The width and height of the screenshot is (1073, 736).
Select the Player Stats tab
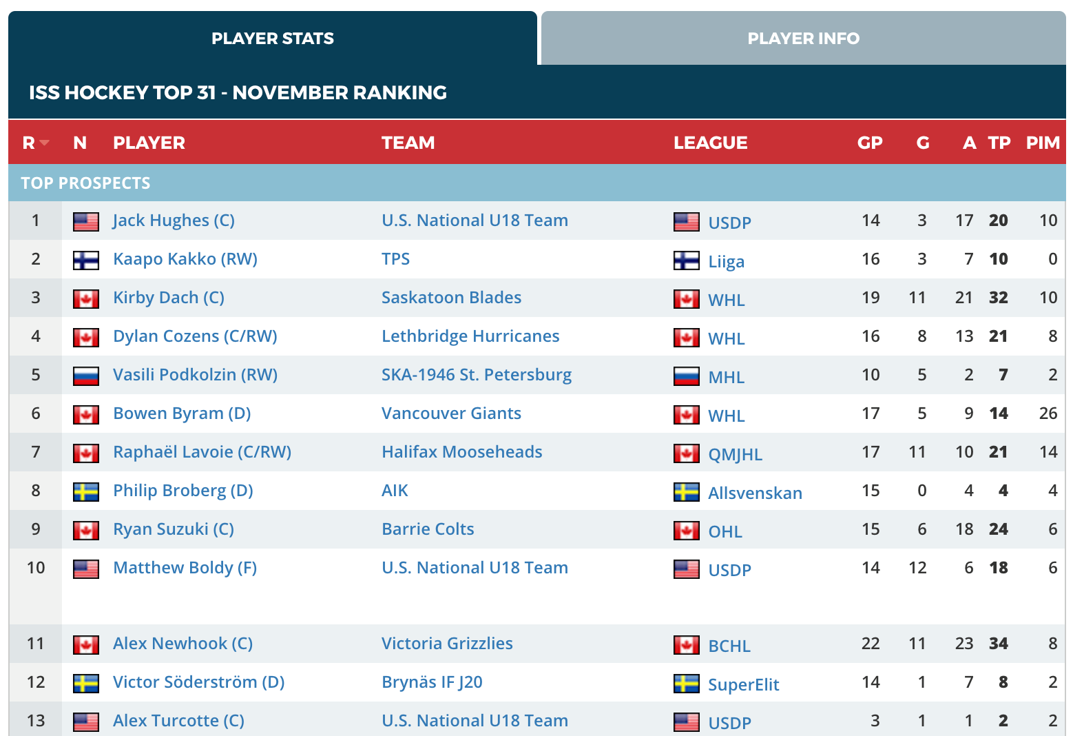(x=273, y=38)
